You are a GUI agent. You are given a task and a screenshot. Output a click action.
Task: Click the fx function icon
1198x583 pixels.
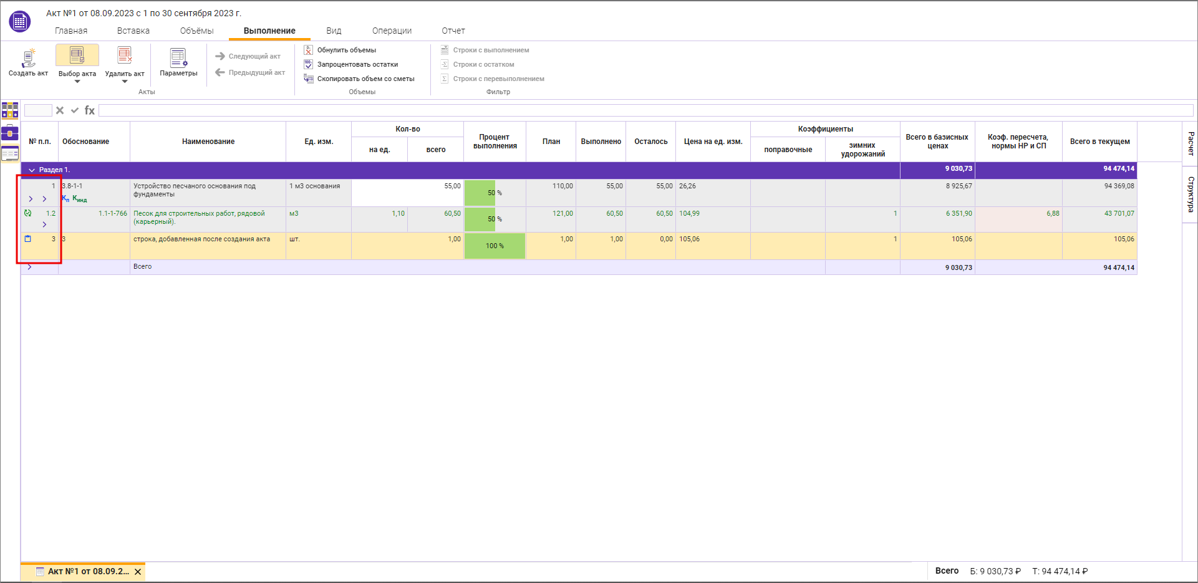90,110
